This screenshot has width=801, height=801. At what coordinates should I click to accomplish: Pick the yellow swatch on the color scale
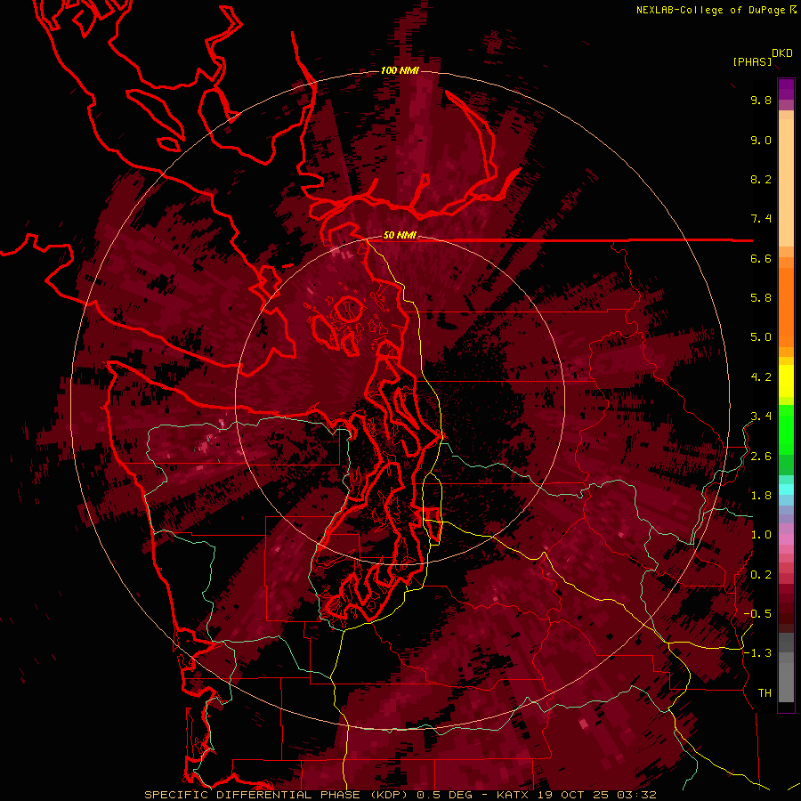pyautogui.click(x=786, y=381)
